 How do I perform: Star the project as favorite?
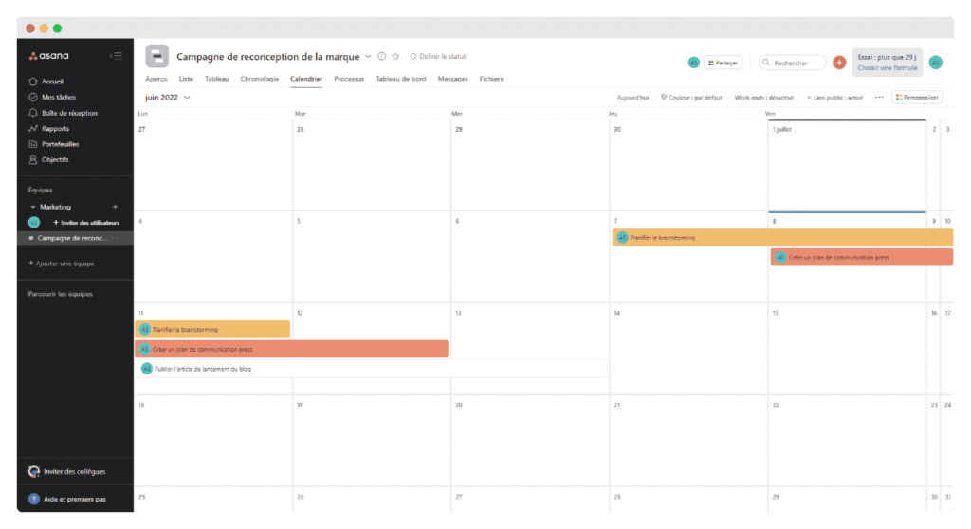395,56
